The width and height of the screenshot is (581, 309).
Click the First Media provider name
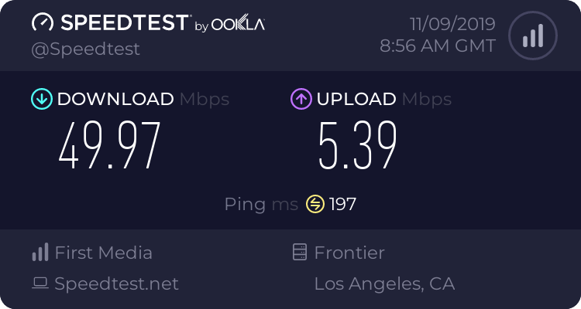pos(103,253)
